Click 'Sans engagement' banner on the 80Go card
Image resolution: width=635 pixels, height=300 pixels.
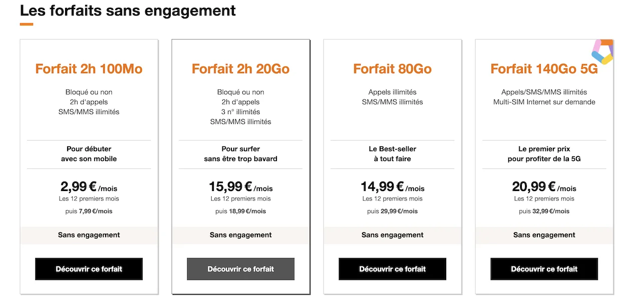pos(392,235)
